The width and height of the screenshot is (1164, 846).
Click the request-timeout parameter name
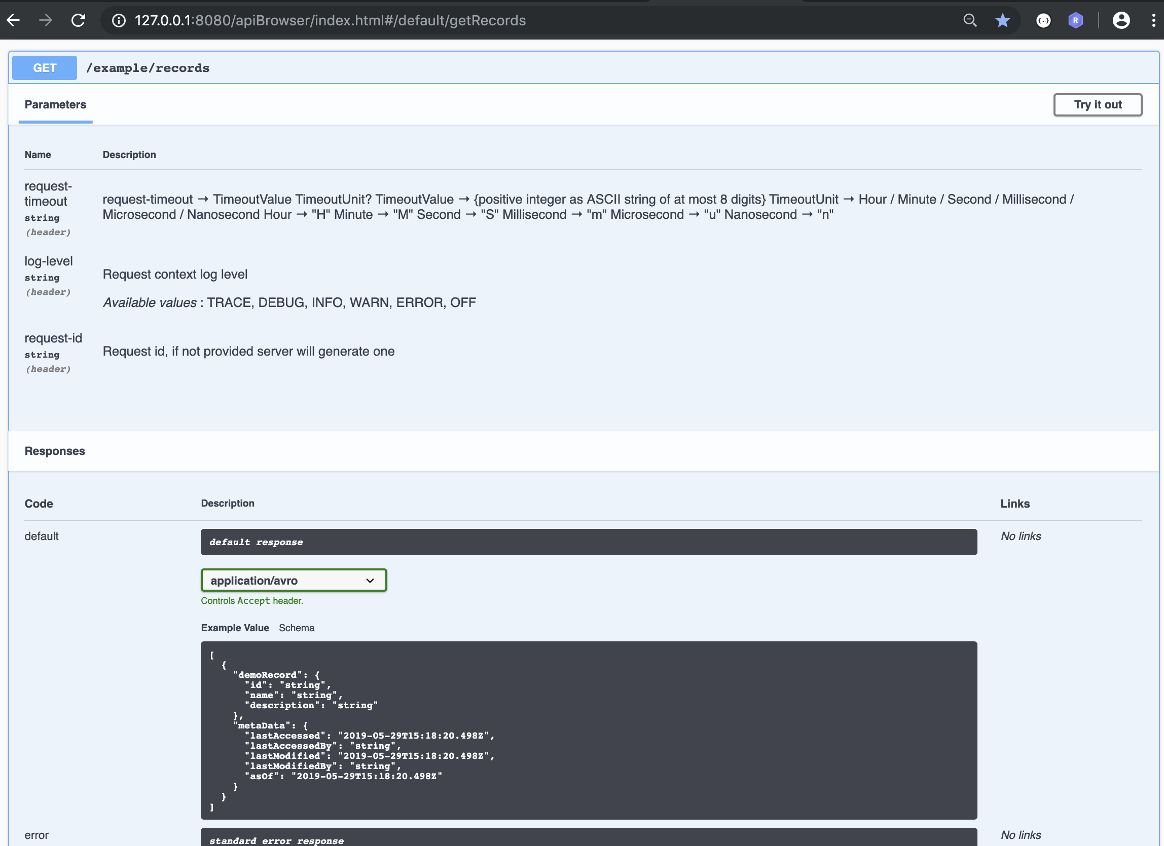pos(48,194)
